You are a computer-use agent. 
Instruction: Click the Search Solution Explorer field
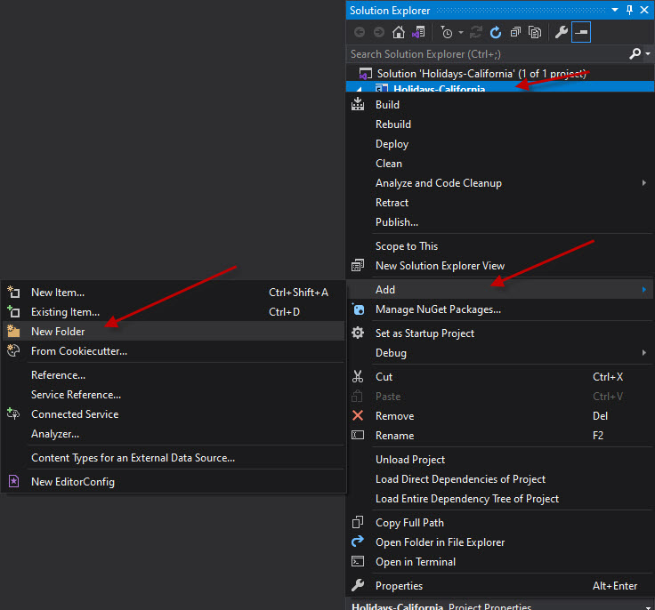tap(487, 54)
